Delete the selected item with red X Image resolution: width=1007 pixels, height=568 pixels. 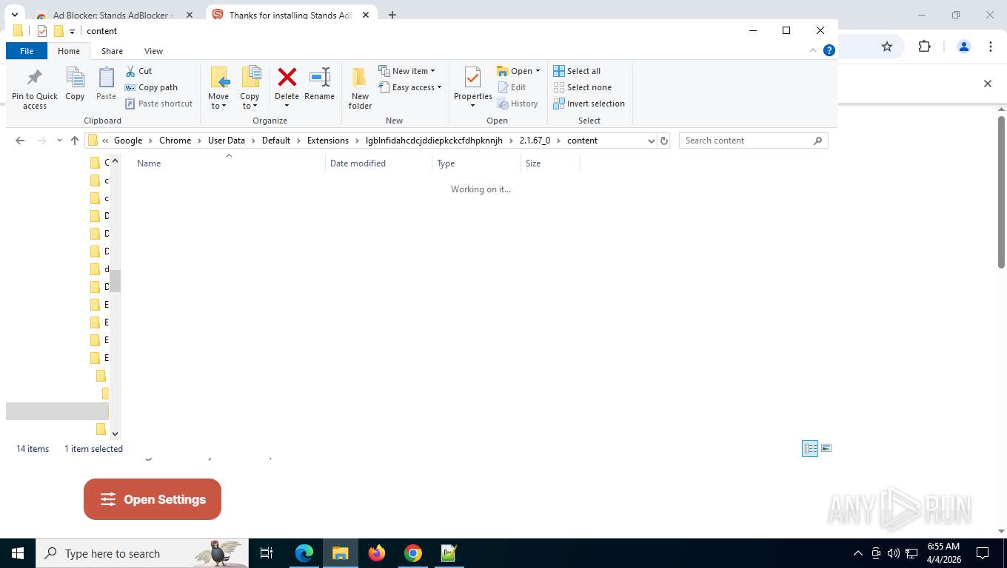tap(287, 87)
